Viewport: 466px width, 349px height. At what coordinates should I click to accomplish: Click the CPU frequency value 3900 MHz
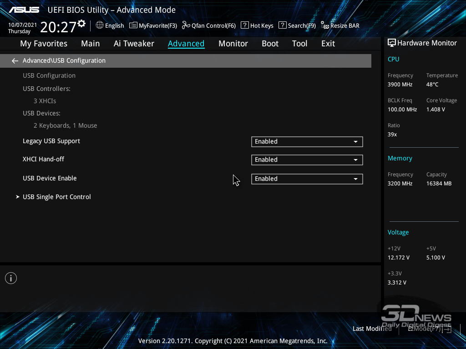[400, 85]
